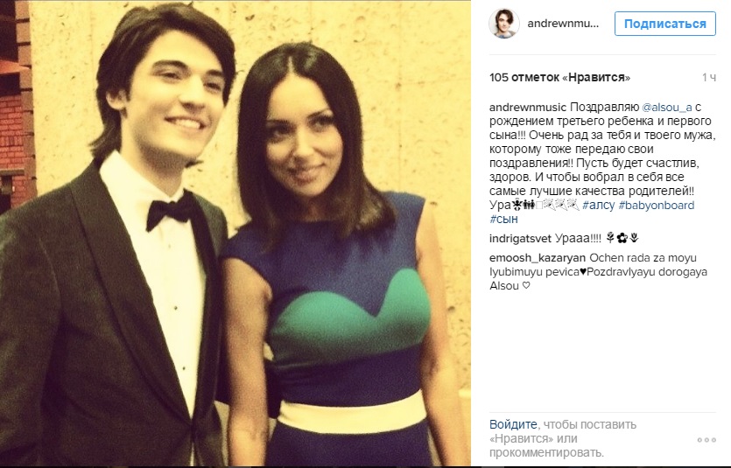The image size is (731, 468).
Task: Open the #babyonboard hashtag
Action: click(657, 206)
